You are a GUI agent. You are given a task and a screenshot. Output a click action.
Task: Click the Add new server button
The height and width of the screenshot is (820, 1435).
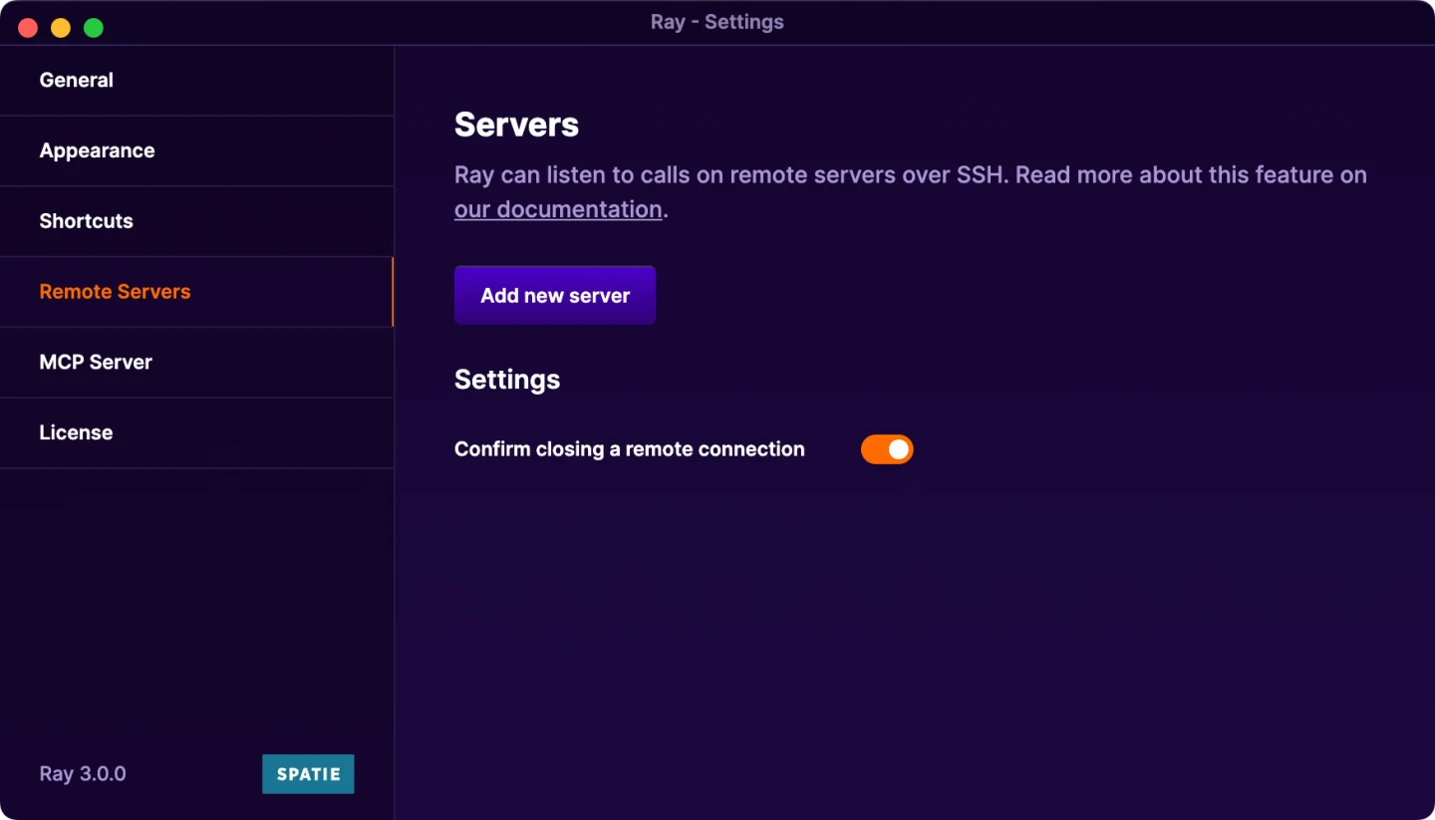point(555,295)
